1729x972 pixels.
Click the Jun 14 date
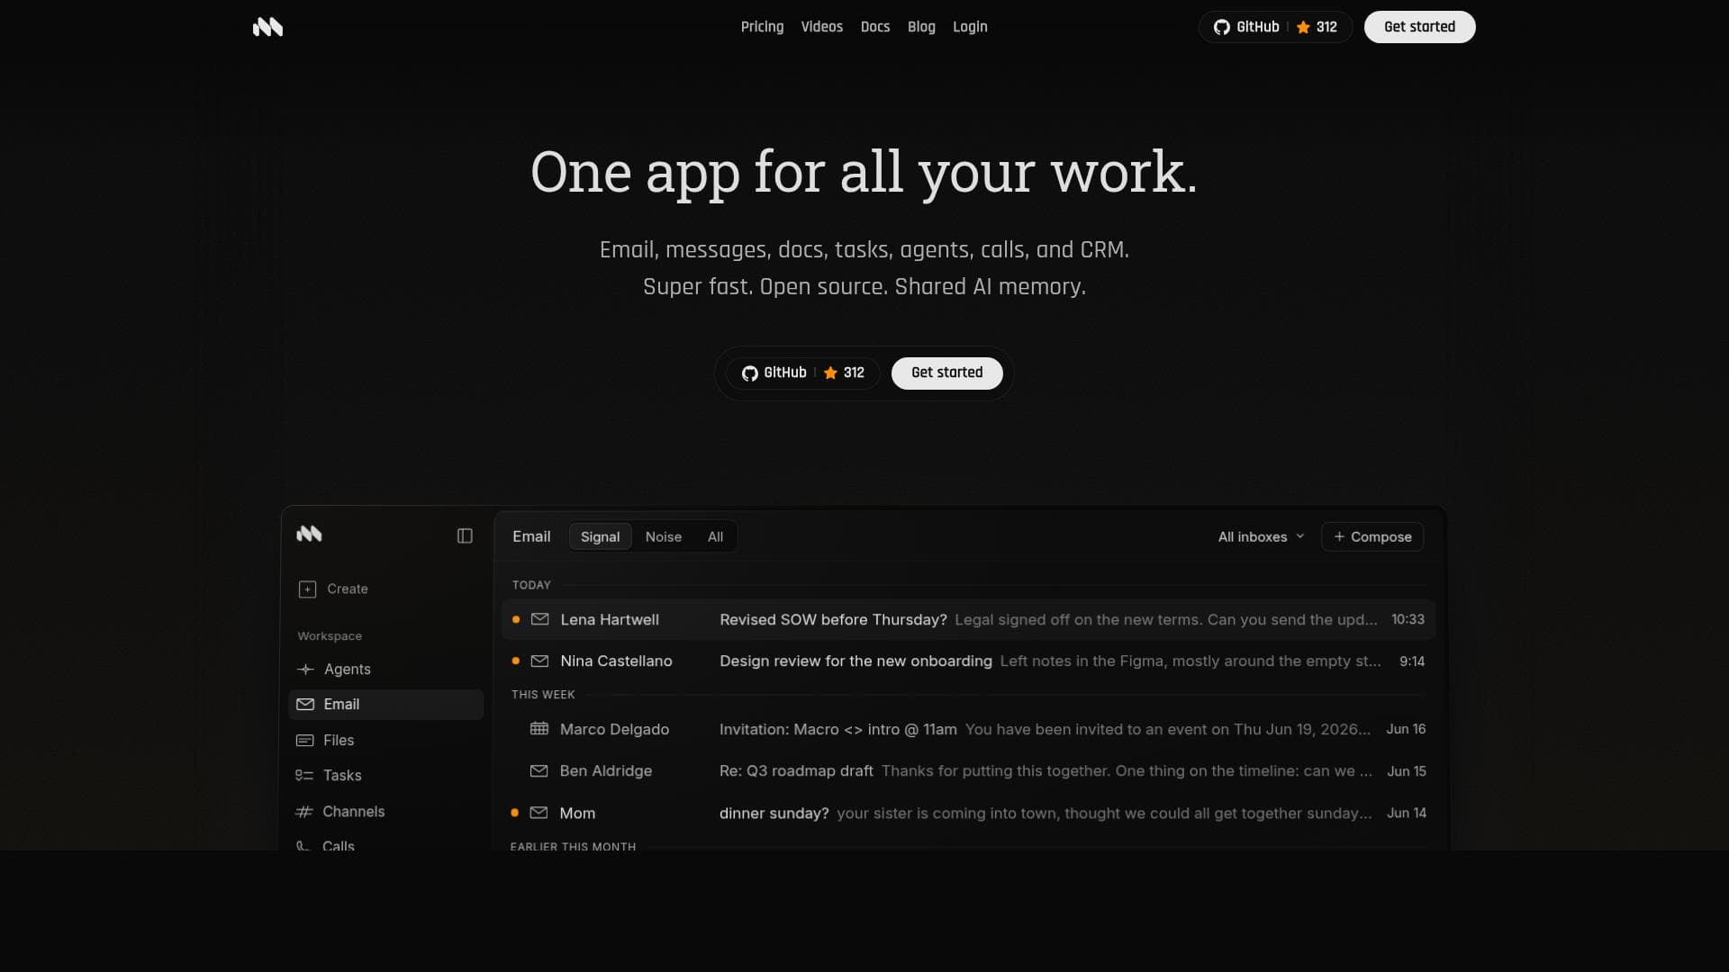coord(1407,814)
